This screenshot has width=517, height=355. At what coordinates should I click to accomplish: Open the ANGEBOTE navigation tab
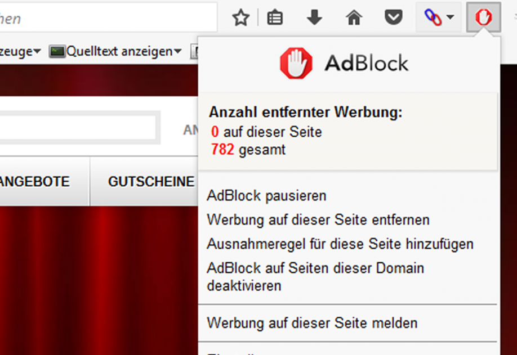[x=35, y=182]
